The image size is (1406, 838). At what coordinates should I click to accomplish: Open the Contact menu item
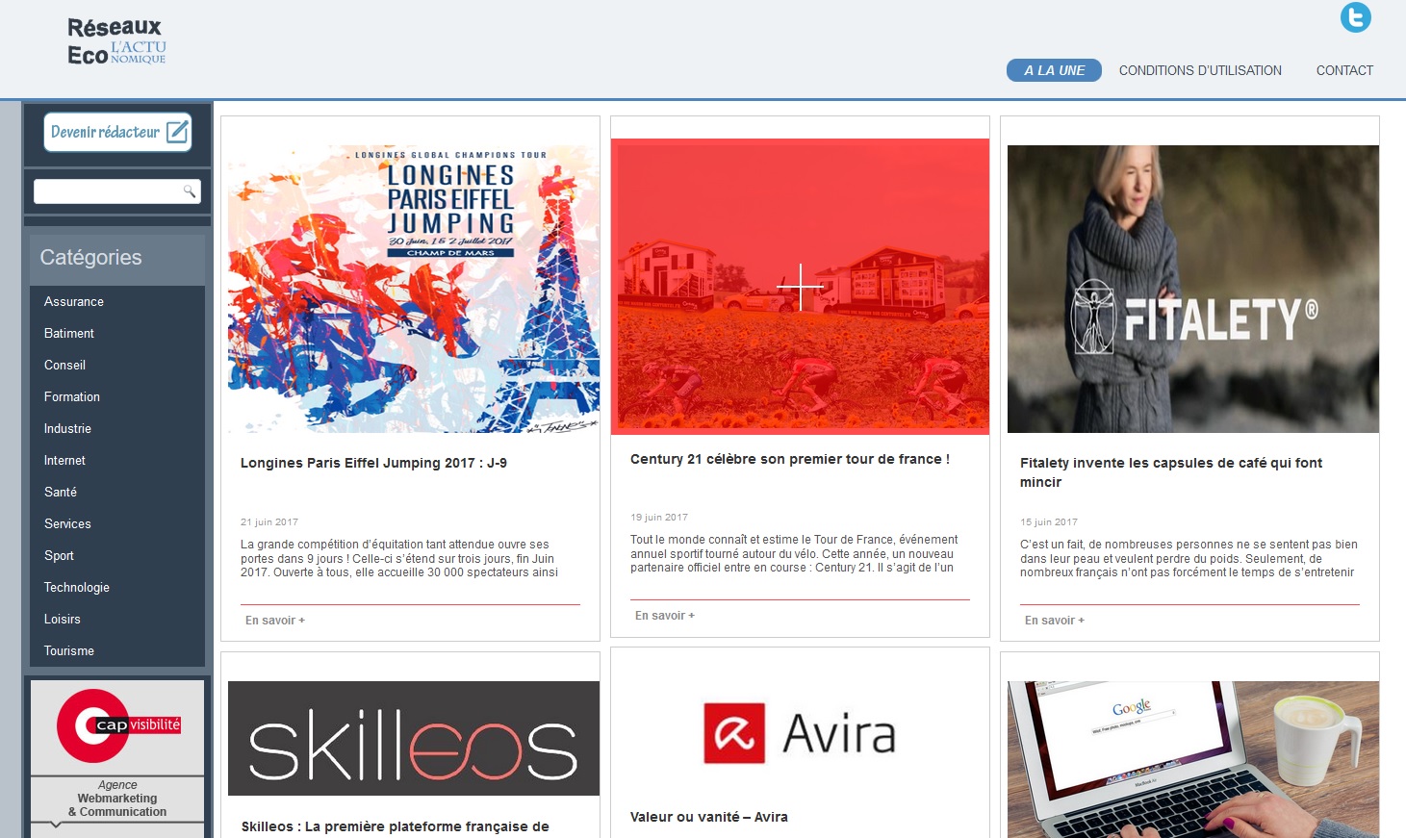coord(1344,70)
